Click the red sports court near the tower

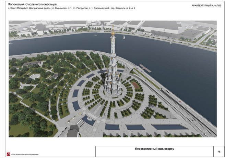136,85
